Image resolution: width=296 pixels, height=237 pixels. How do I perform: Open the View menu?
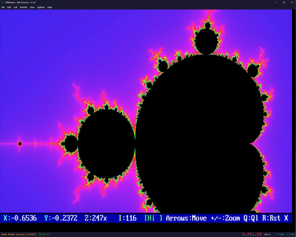tap(32, 7)
